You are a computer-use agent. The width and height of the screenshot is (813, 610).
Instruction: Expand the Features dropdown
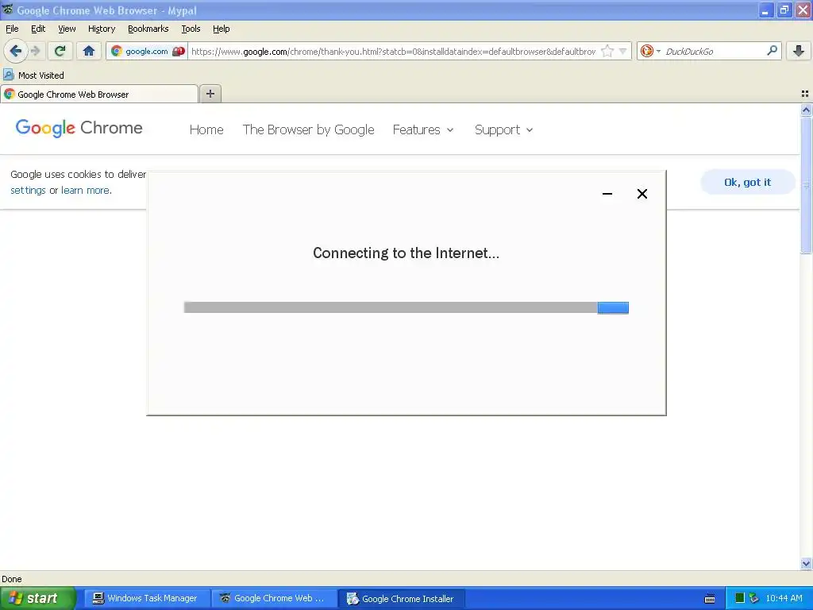coord(423,129)
